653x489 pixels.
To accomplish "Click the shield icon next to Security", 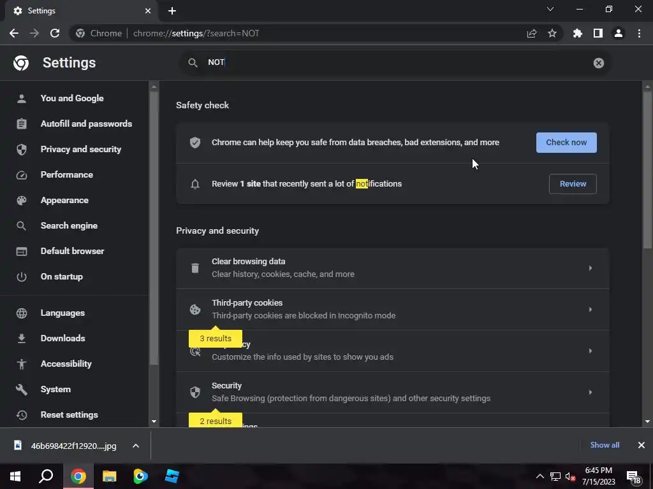I will 195,392.
